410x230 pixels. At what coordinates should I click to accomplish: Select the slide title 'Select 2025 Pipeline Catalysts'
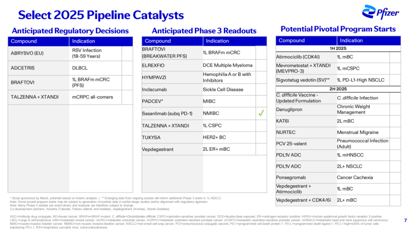pos(101,15)
